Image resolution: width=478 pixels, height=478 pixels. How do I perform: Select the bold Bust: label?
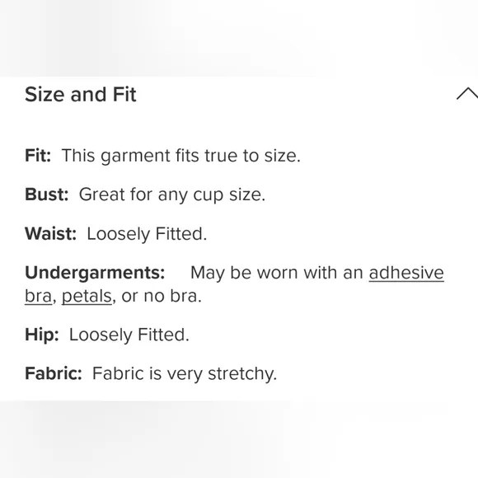(x=47, y=194)
